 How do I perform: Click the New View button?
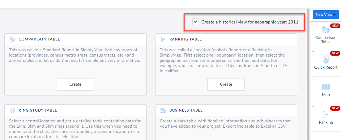326,14
